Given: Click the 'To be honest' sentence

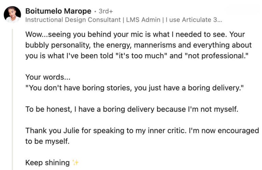Looking at the screenshot, I should tap(132, 109).
